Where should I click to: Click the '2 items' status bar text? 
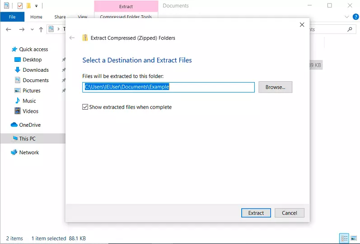coord(14,239)
